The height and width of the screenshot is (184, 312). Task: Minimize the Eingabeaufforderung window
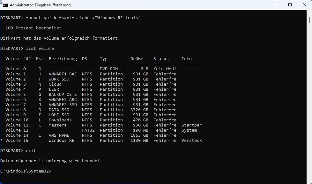[275, 5]
